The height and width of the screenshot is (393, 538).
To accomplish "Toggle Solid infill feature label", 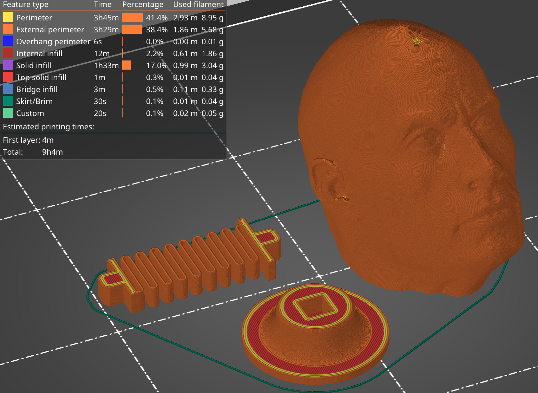I will [x=34, y=65].
